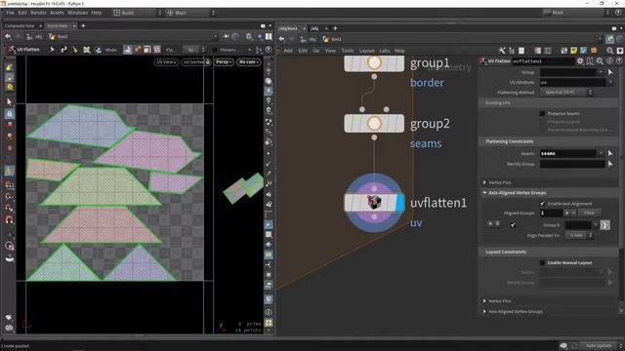
Task: Click the Group selection arrow icon
Action: pyautogui.click(x=610, y=72)
